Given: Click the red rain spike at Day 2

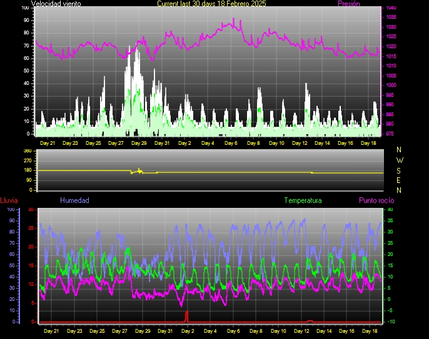Looking at the screenshot, I should coord(186,315).
